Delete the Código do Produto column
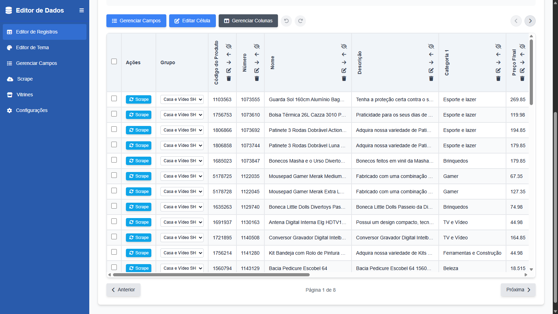The width and height of the screenshot is (558, 314). [x=229, y=79]
